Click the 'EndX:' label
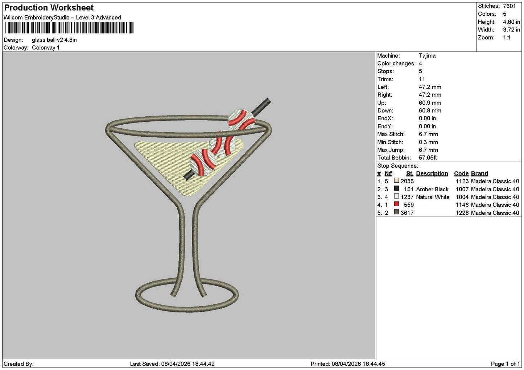This screenshot has height=370, width=524. (x=385, y=119)
